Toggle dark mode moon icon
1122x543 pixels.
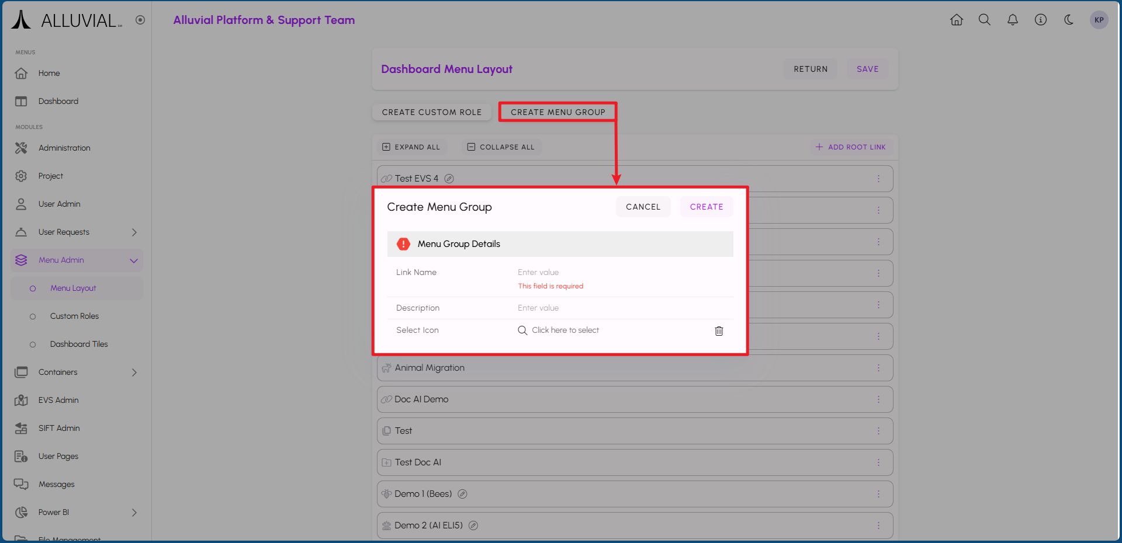point(1069,20)
